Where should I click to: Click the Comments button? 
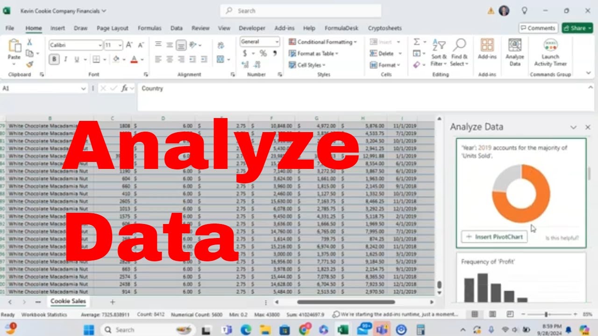point(538,28)
